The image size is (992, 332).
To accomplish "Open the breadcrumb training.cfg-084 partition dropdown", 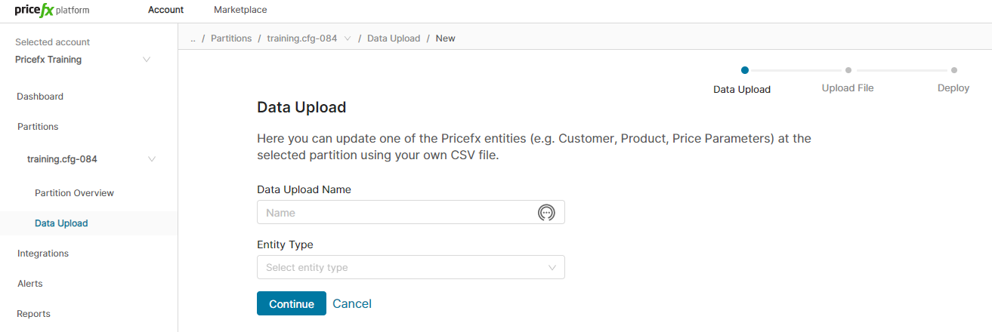I will (x=347, y=38).
